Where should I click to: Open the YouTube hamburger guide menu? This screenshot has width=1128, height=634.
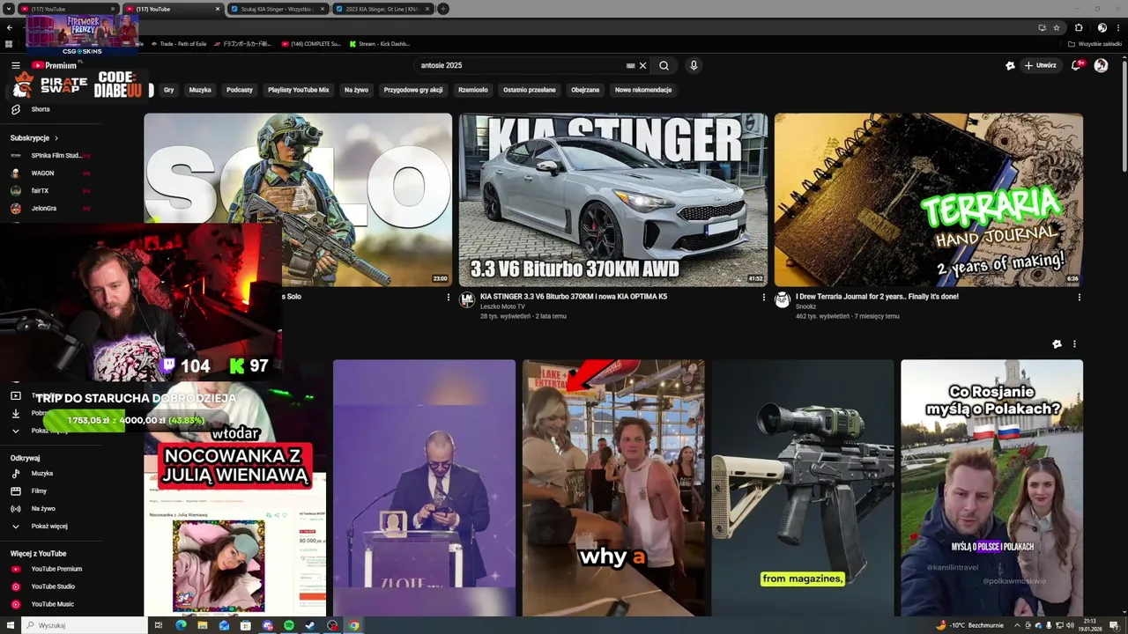15,65
